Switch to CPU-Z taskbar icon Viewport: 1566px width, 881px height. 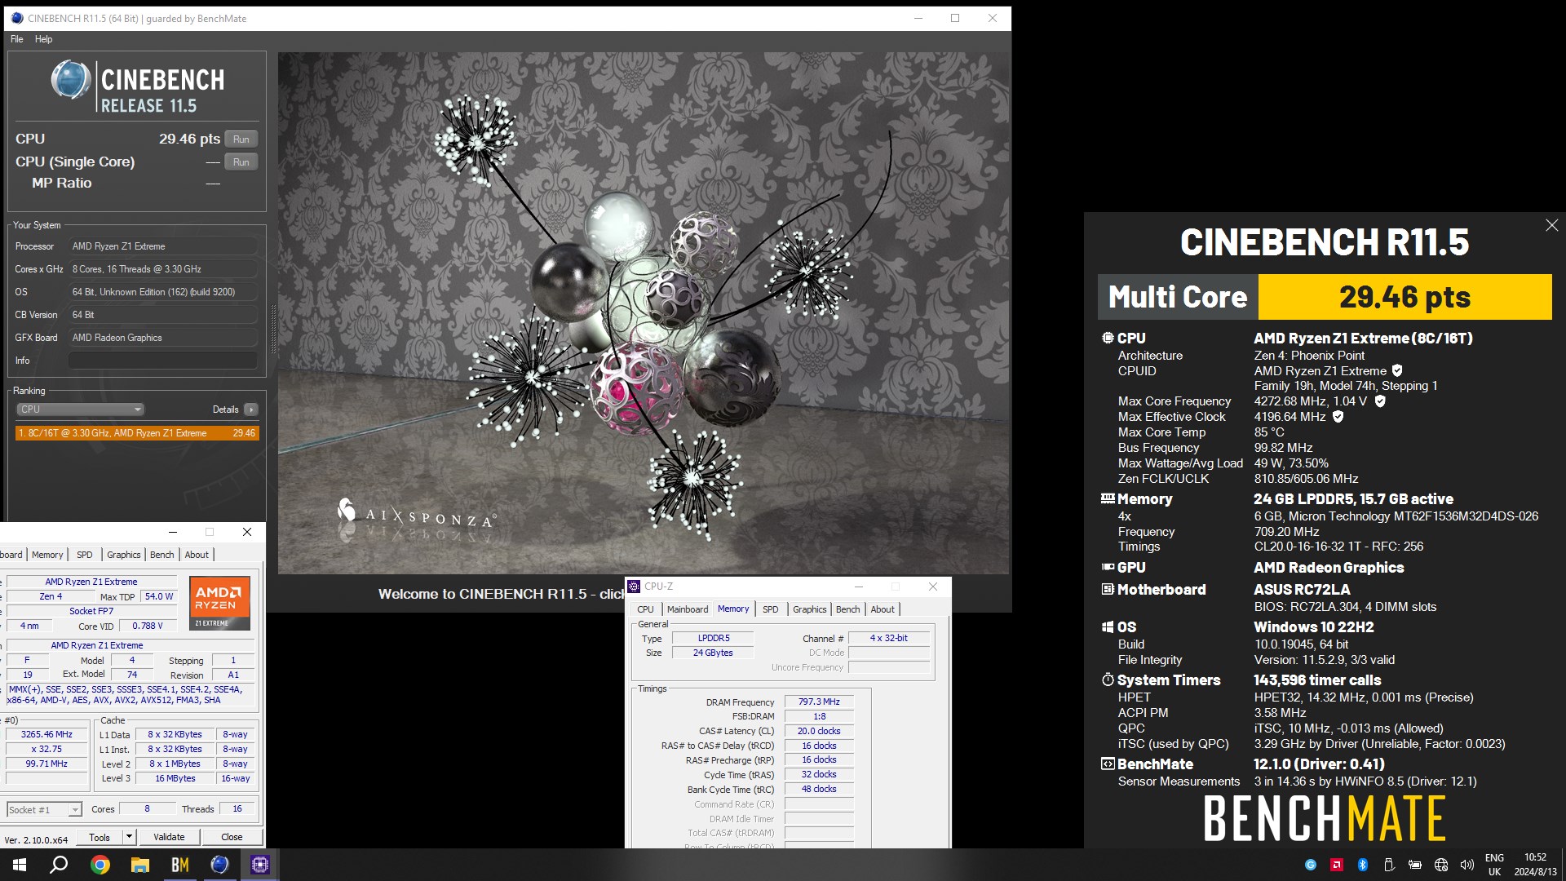pos(260,865)
